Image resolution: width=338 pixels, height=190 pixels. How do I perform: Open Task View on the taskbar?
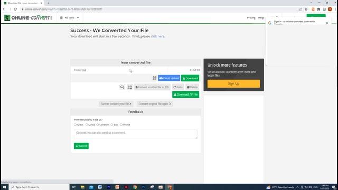(74, 187)
